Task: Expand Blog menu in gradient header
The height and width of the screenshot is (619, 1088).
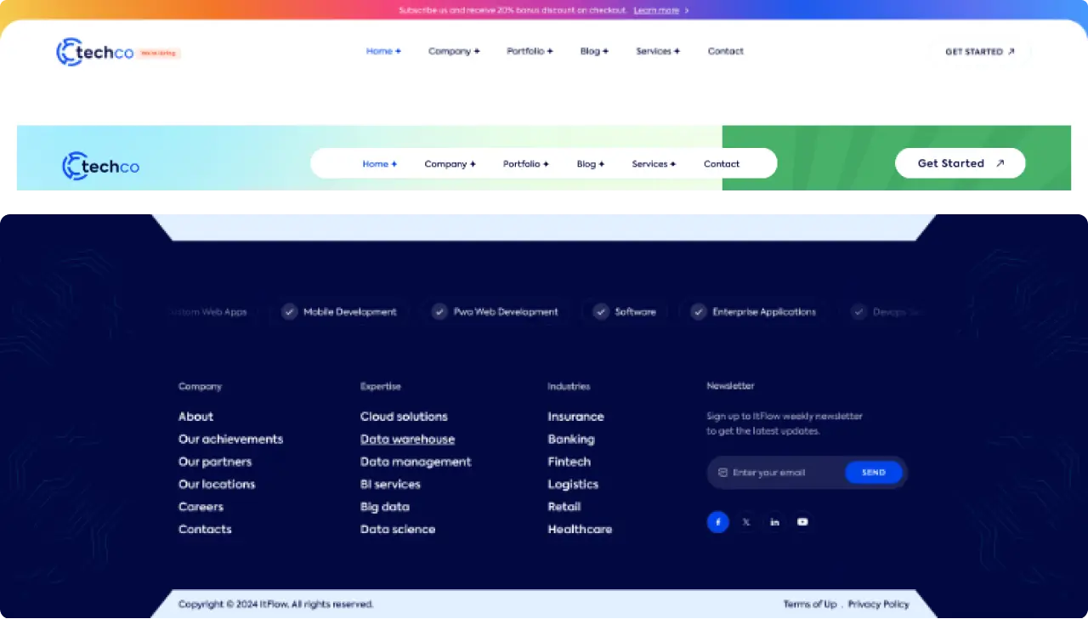Action: pos(590,164)
